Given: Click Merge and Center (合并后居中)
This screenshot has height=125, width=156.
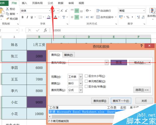Looking at the screenshot, I should click(x=105, y=17).
